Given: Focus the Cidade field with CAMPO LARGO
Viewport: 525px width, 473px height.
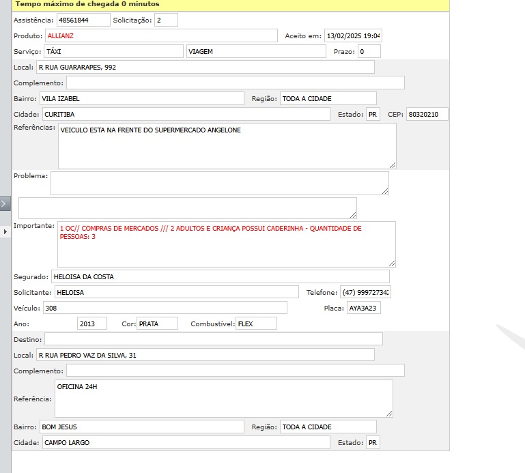Looking at the screenshot, I should (186, 442).
